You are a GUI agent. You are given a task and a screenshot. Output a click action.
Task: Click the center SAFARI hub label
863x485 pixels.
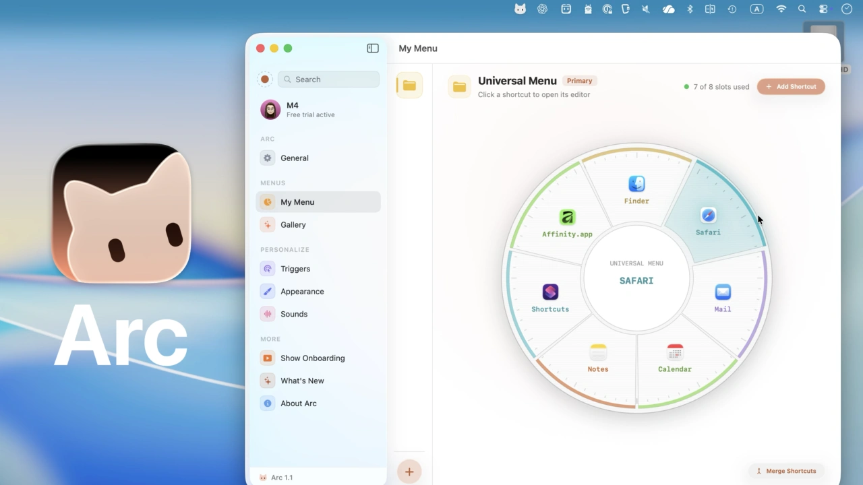[636, 281]
